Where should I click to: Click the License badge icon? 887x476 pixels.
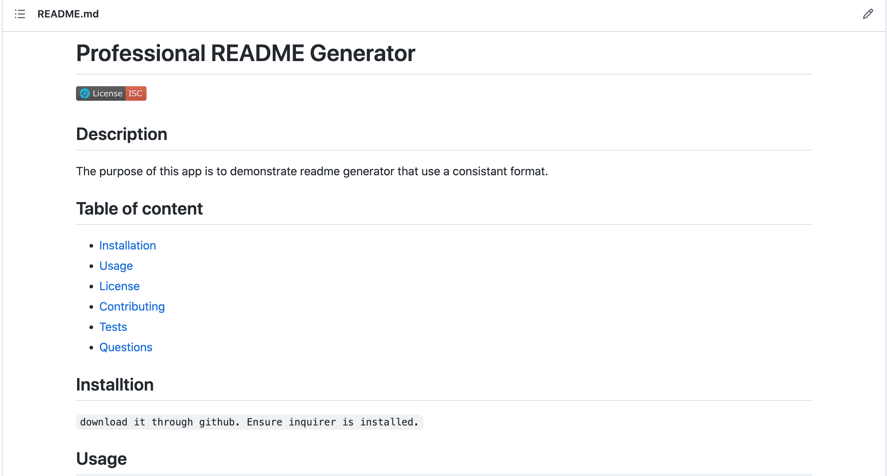pos(84,93)
